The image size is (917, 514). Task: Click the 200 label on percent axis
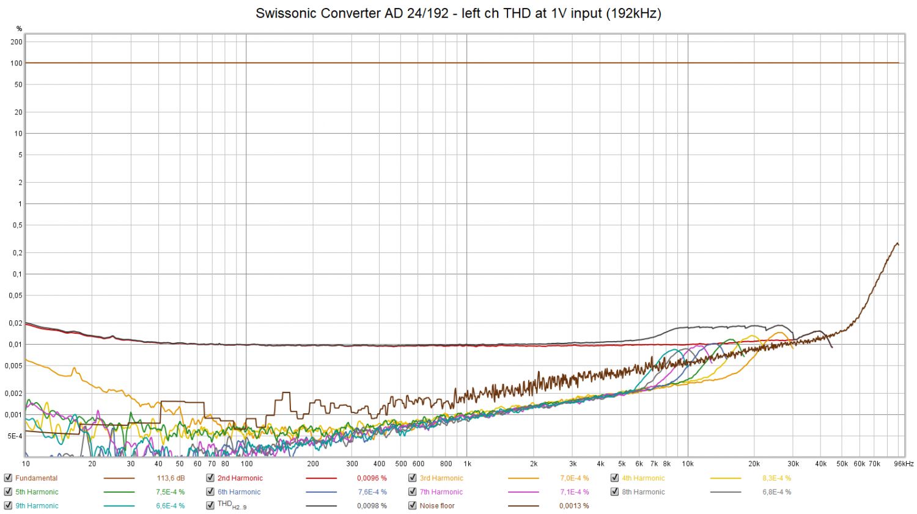point(17,42)
